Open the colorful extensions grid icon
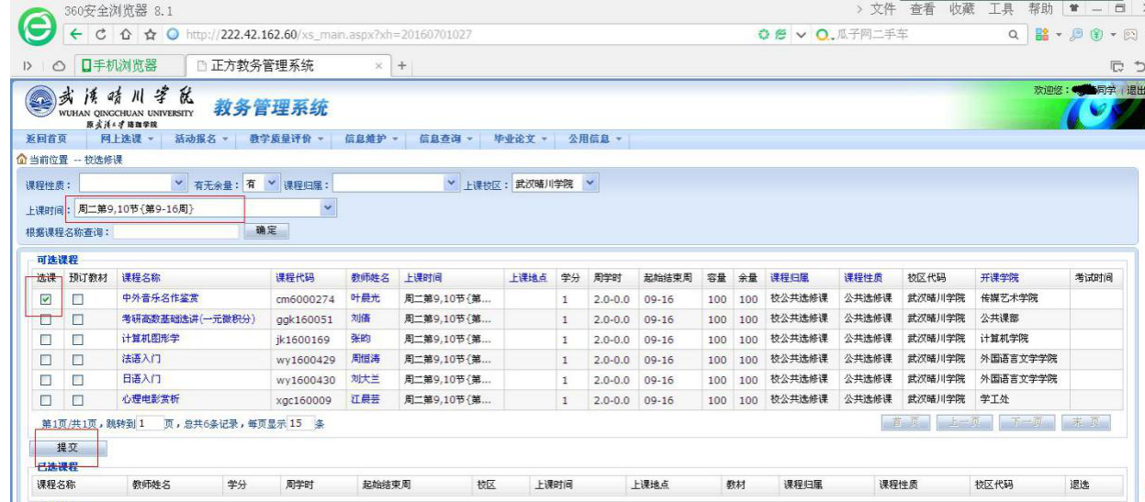 point(1041,35)
